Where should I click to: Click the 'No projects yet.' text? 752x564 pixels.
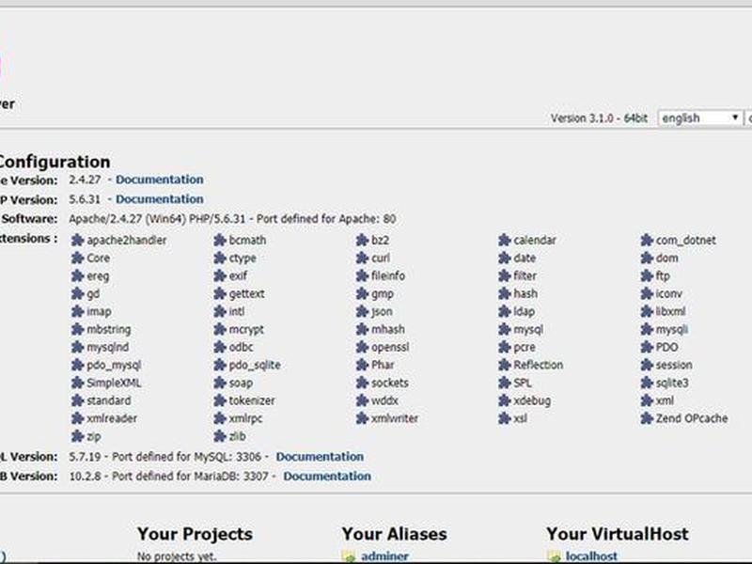177,556
